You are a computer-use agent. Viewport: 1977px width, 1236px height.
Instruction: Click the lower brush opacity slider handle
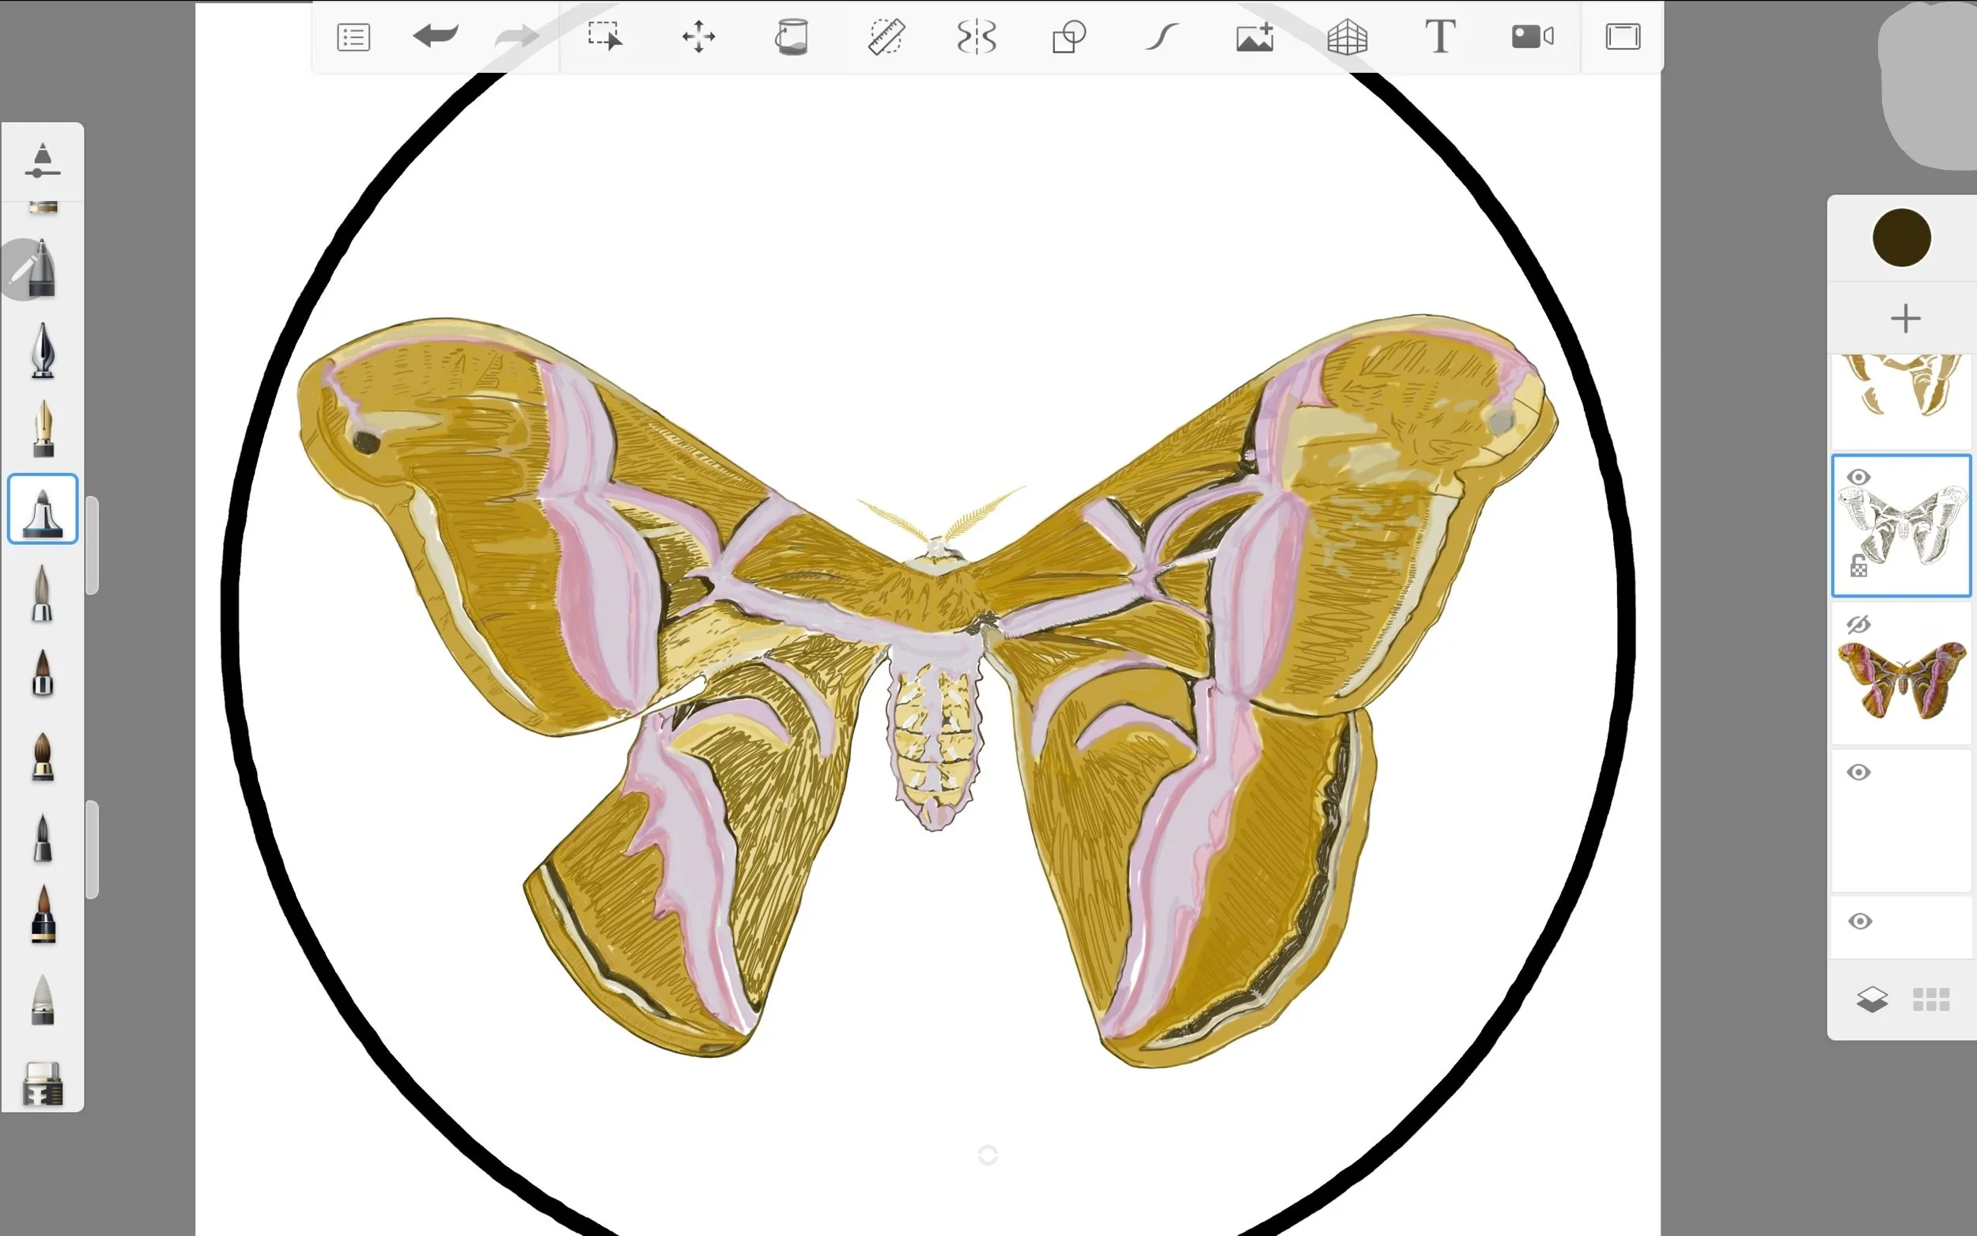[x=93, y=850]
